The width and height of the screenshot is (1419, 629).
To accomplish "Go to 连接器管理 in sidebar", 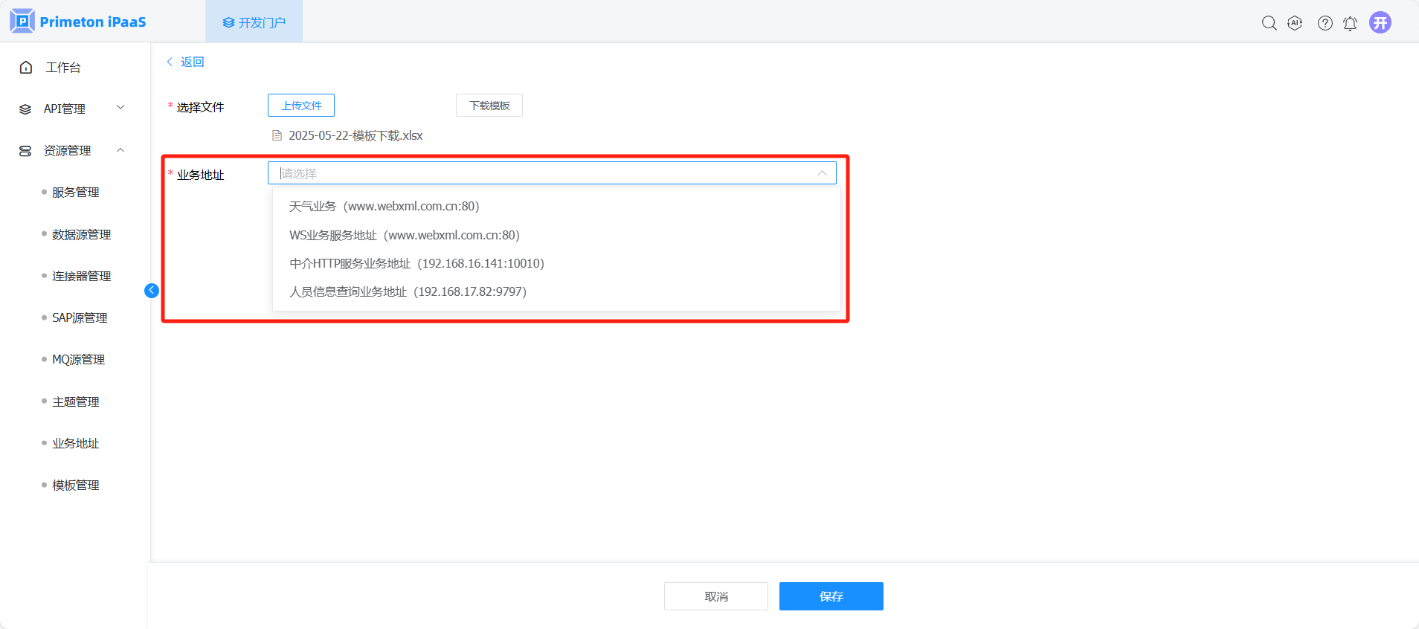I will (x=81, y=276).
